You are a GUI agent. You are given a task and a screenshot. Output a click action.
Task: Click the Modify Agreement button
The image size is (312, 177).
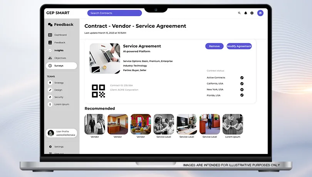(x=239, y=46)
